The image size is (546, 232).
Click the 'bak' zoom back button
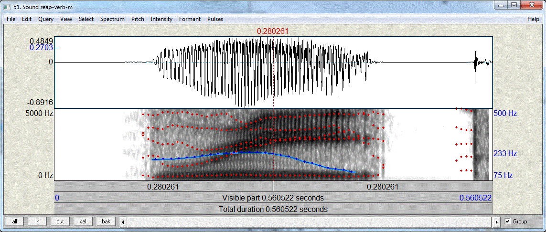[106, 221]
